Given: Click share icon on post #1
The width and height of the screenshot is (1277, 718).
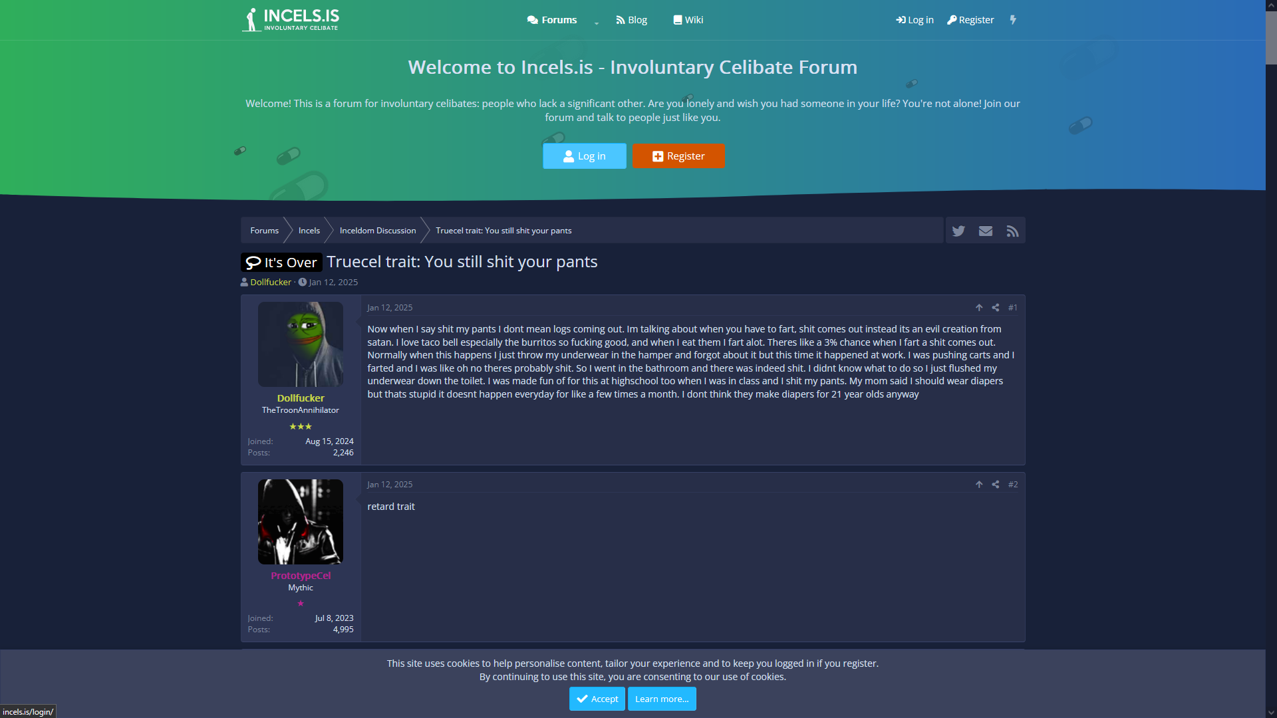Looking at the screenshot, I should [996, 308].
